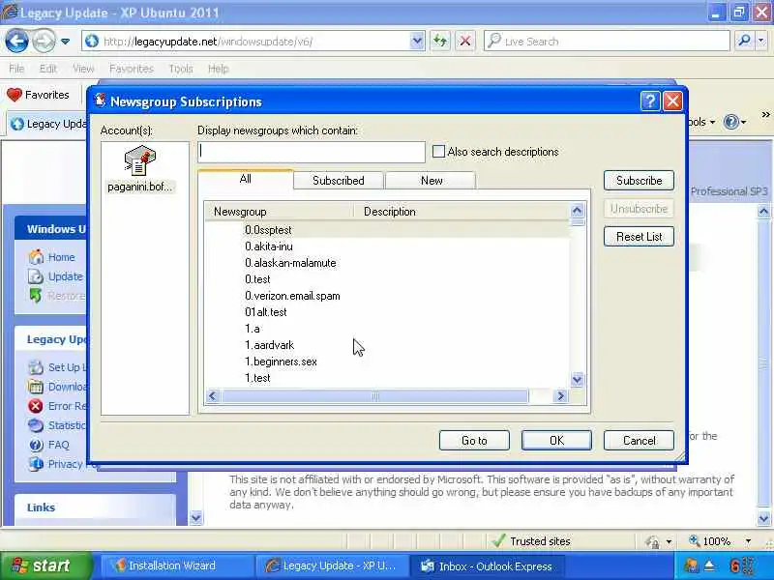Open the Tools menu
Image resolution: width=774 pixels, height=580 pixels.
(x=181, y=69)
